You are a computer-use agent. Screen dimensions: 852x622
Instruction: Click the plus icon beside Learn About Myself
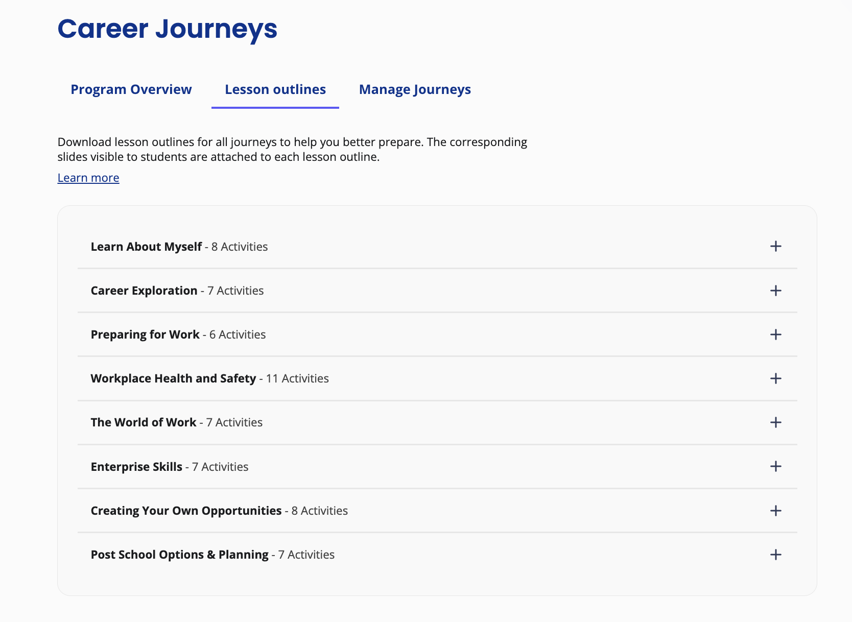click(776, 246)
